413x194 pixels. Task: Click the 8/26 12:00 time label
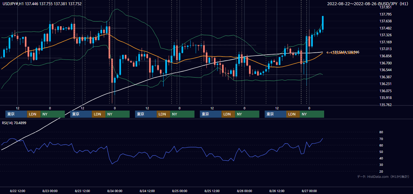pos(277,191)
